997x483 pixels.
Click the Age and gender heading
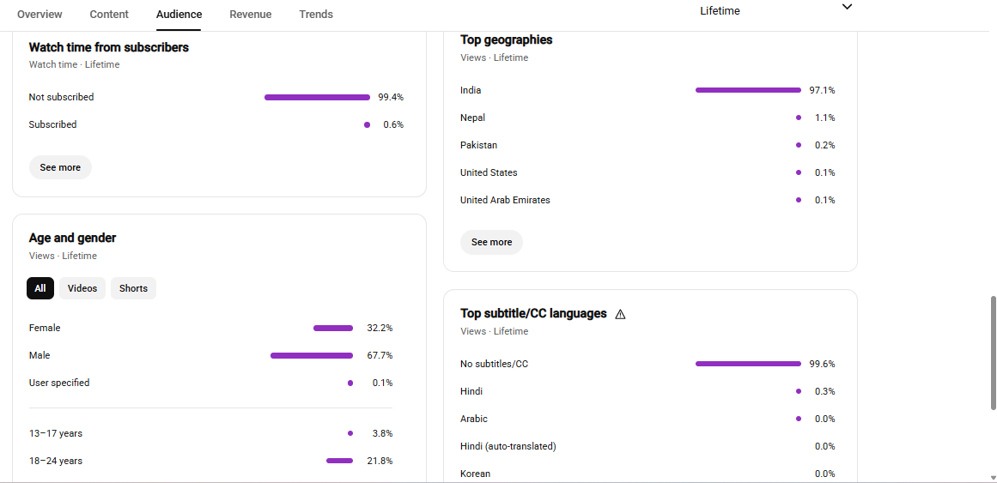72,238
